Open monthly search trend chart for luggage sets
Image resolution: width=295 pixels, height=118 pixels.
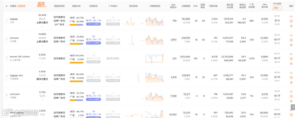click(154, 77)
